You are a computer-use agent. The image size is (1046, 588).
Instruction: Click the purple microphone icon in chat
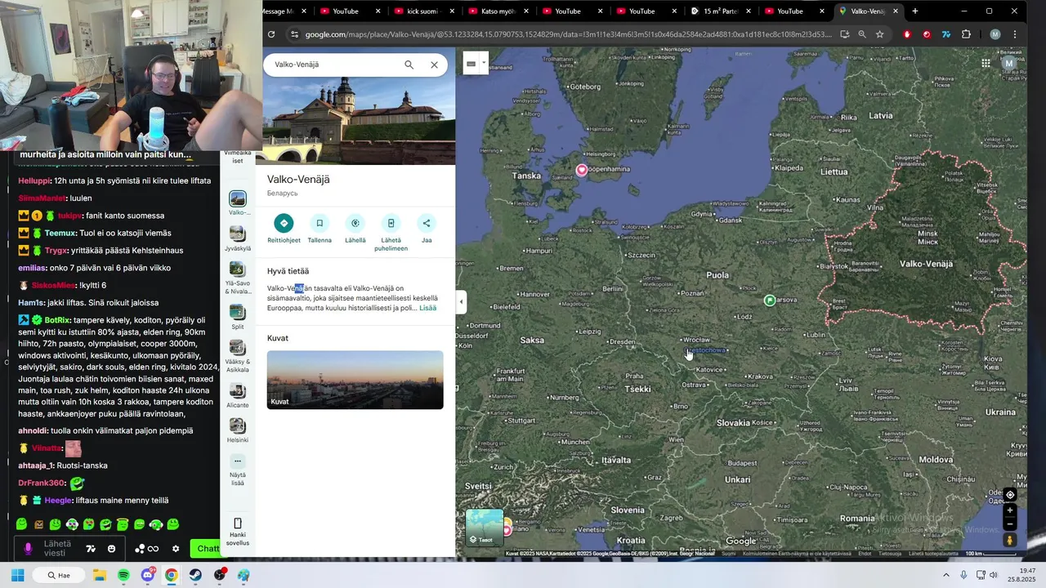click(x=28, y=549)
